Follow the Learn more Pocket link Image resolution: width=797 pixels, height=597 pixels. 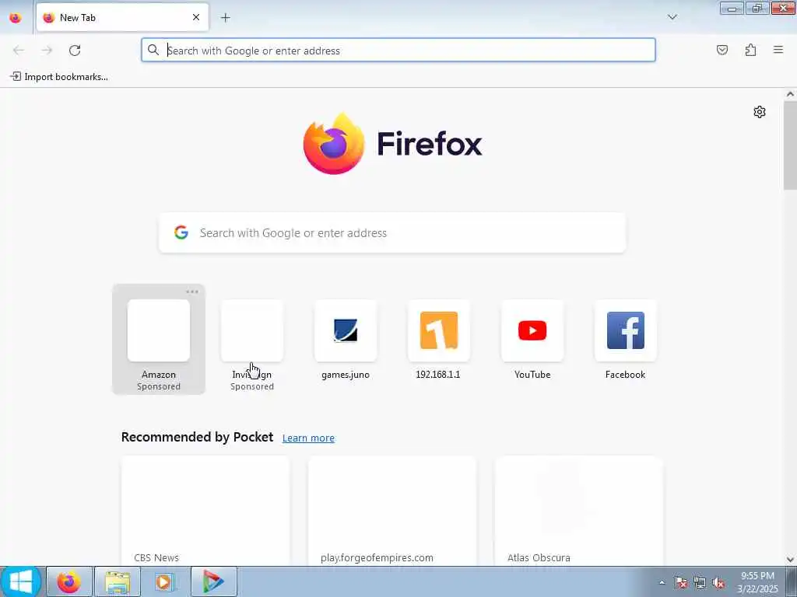coord(308,438)
